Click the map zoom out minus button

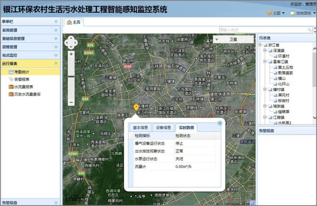click(71, 102)
